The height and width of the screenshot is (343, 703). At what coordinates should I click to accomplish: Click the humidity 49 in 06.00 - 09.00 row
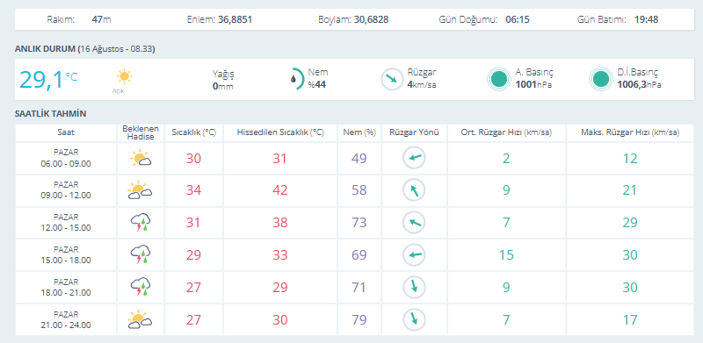359,158
